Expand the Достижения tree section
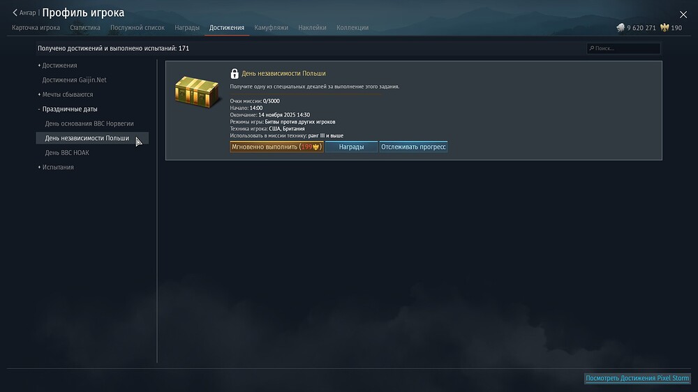Screen dimensions: 698x392 tap(57, 66)
